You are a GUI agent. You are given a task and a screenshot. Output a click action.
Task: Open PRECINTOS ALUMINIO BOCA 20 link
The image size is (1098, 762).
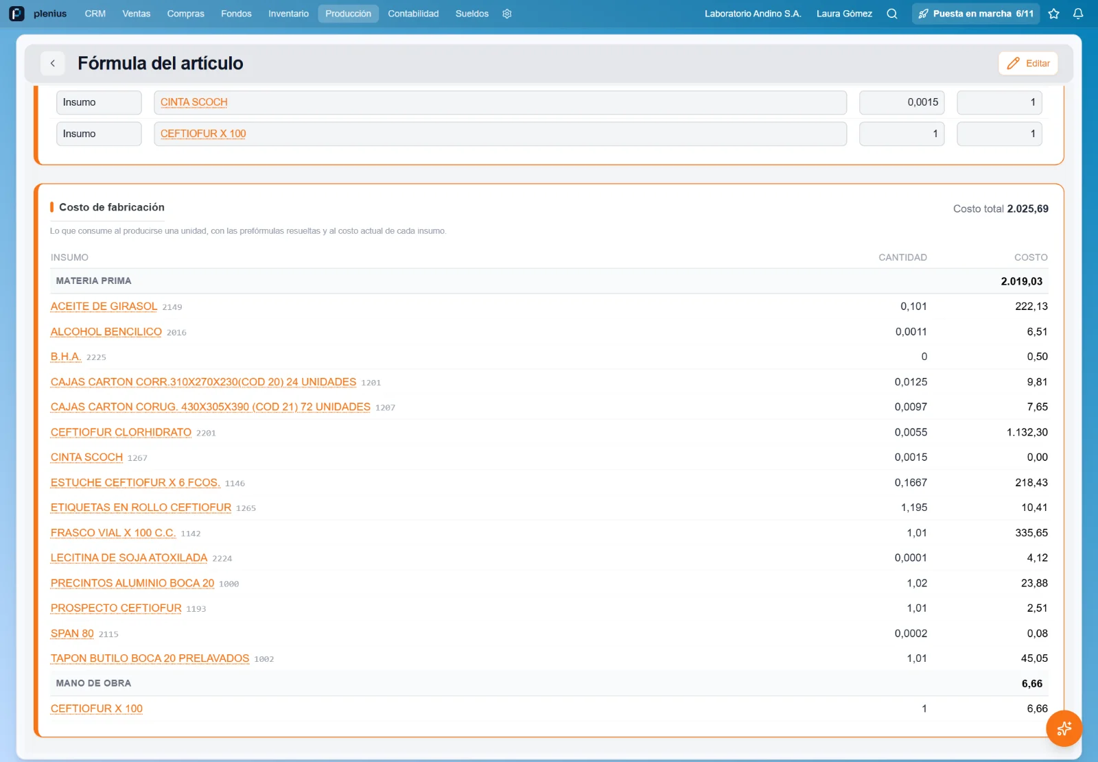(x=132, y=583)
